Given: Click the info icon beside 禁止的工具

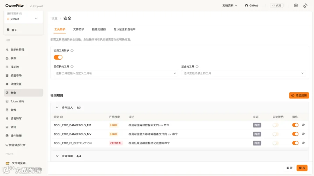Looking at the screenshot, I should pyautogui.click(x=197, y=66).
